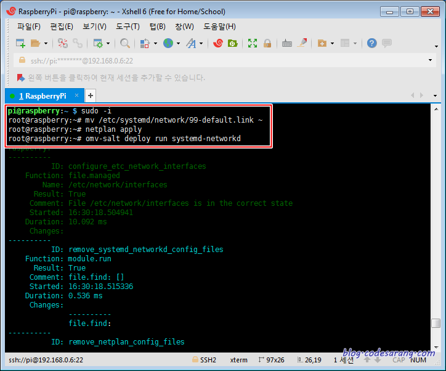Click 'remove_systemd_networkd_config_files' ID text

pyautogui.click(x=146, y=250)
